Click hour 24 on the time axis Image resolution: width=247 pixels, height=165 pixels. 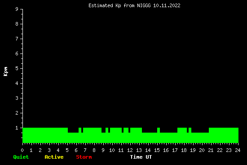pos(238,150)
